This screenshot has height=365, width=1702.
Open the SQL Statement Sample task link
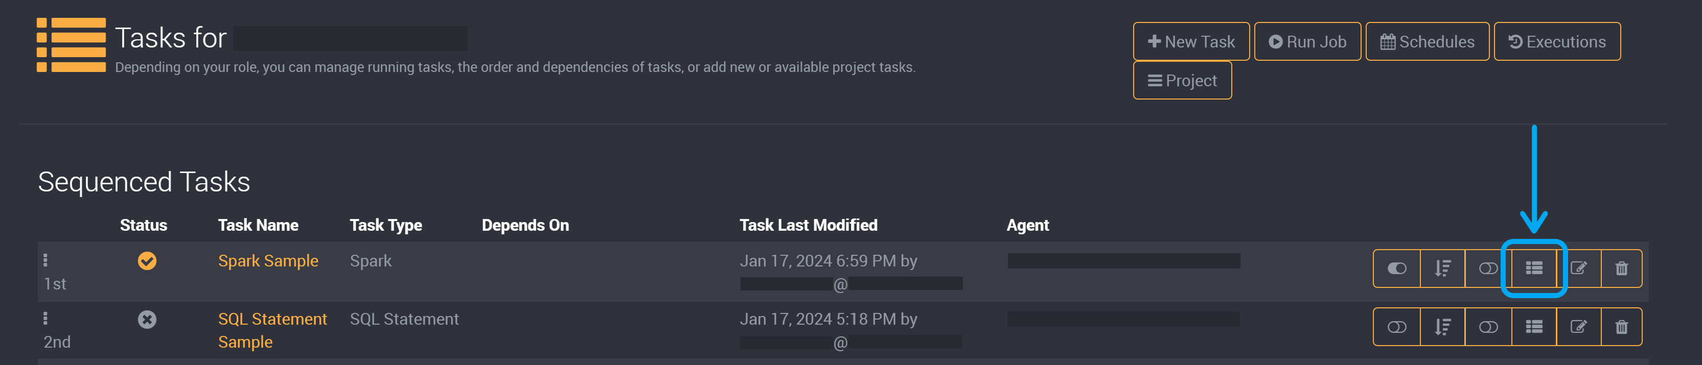click(272, 331)
